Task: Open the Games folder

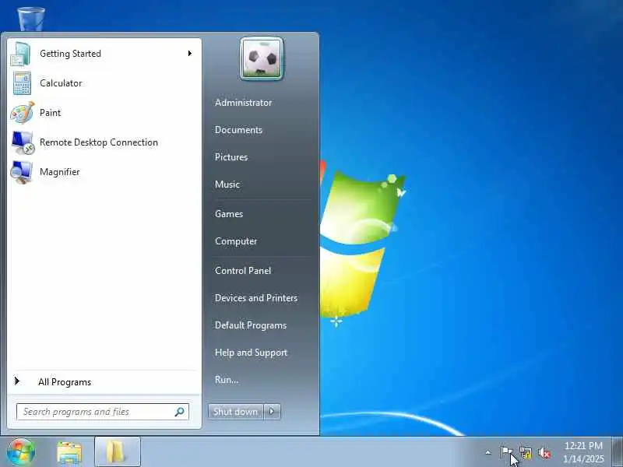Action: tap(229, 213)
